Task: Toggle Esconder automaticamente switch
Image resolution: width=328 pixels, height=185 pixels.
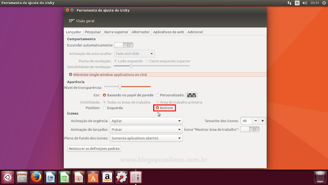Action: pyautogui.click(x=124, y=45)
